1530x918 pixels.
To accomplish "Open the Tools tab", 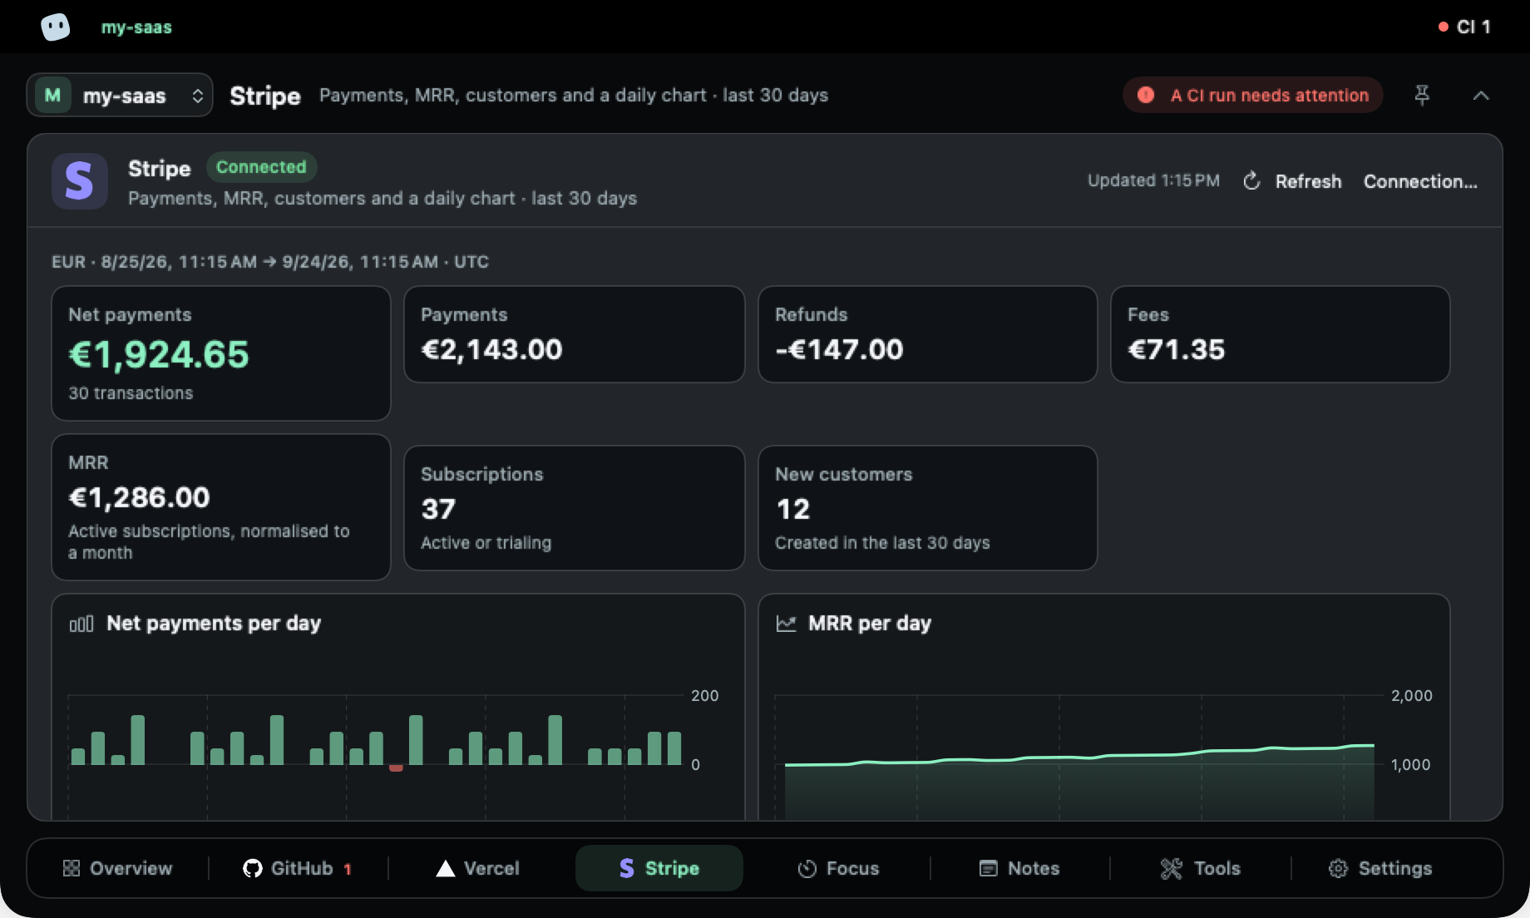I will pyautogui.click(x=1200, y=868).
